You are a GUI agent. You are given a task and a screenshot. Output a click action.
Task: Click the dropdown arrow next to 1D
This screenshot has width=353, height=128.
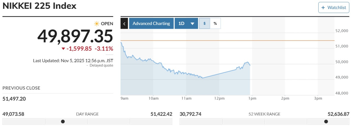click(192, 24)
